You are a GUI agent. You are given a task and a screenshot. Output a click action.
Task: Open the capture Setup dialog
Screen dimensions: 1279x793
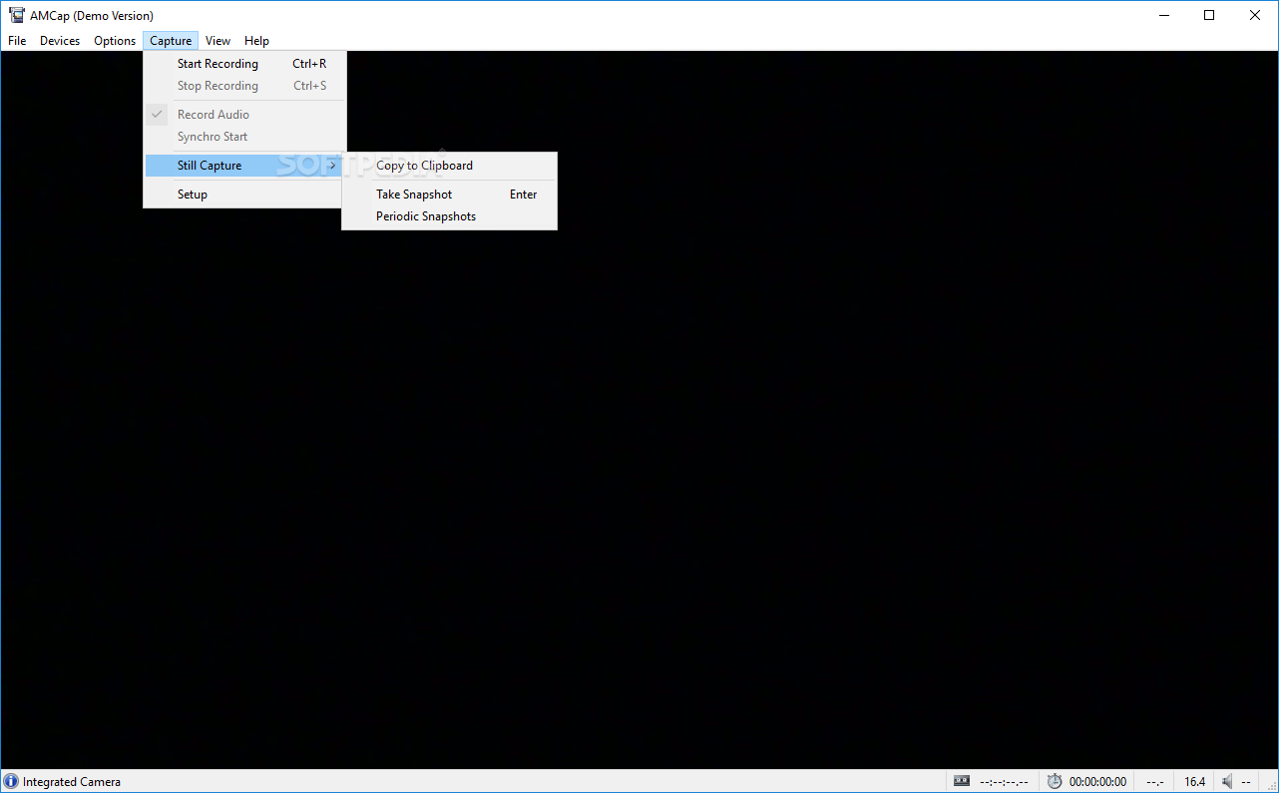193,194
